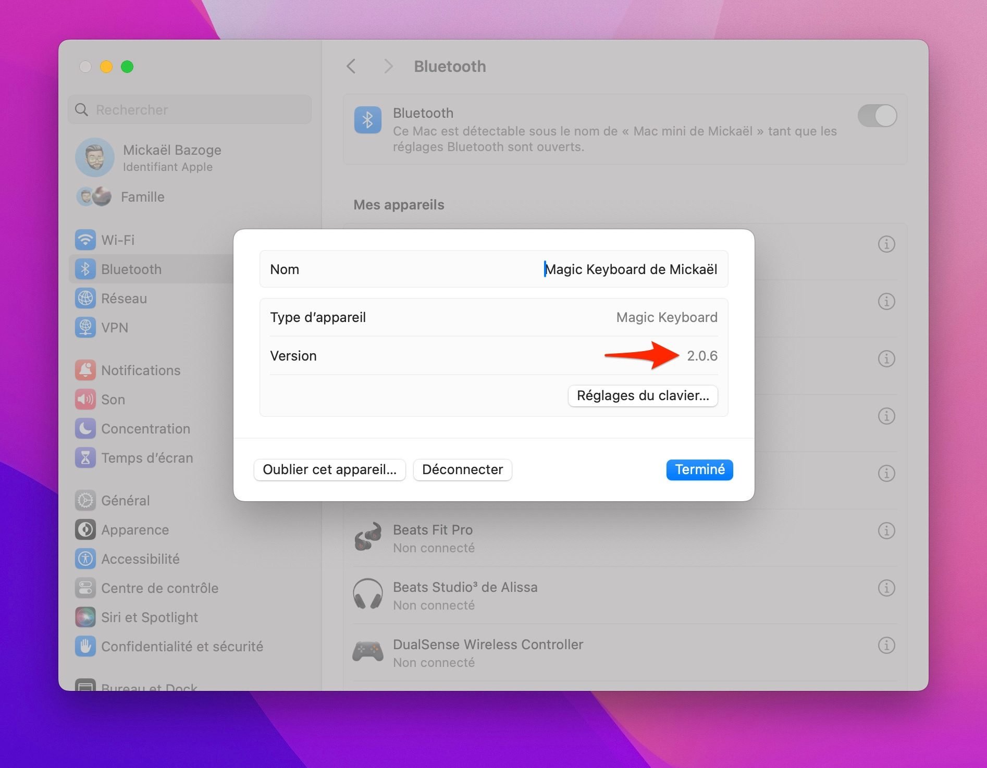Click the Terminé button
This screenshot has width=987, height=768.
[700, 469]
